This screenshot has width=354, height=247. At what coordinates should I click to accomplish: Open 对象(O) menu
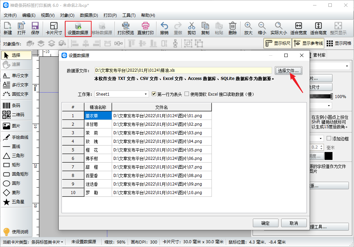tap(67, 15)
